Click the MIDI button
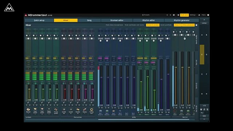233x131 pixels. 204,116
